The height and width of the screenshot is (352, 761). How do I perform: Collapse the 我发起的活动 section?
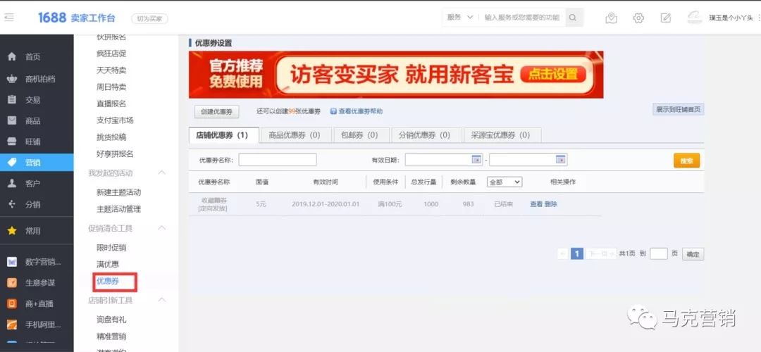(162, 172)
